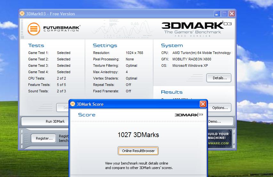Click the 3DMark03 title bar app icon
Viewport: 273px width, 177px height.
pos(22,14)
